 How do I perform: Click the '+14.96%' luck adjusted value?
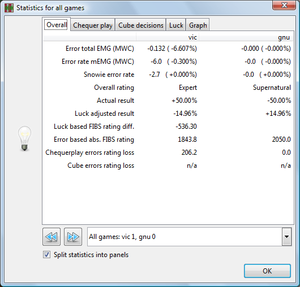pos(278,114)
